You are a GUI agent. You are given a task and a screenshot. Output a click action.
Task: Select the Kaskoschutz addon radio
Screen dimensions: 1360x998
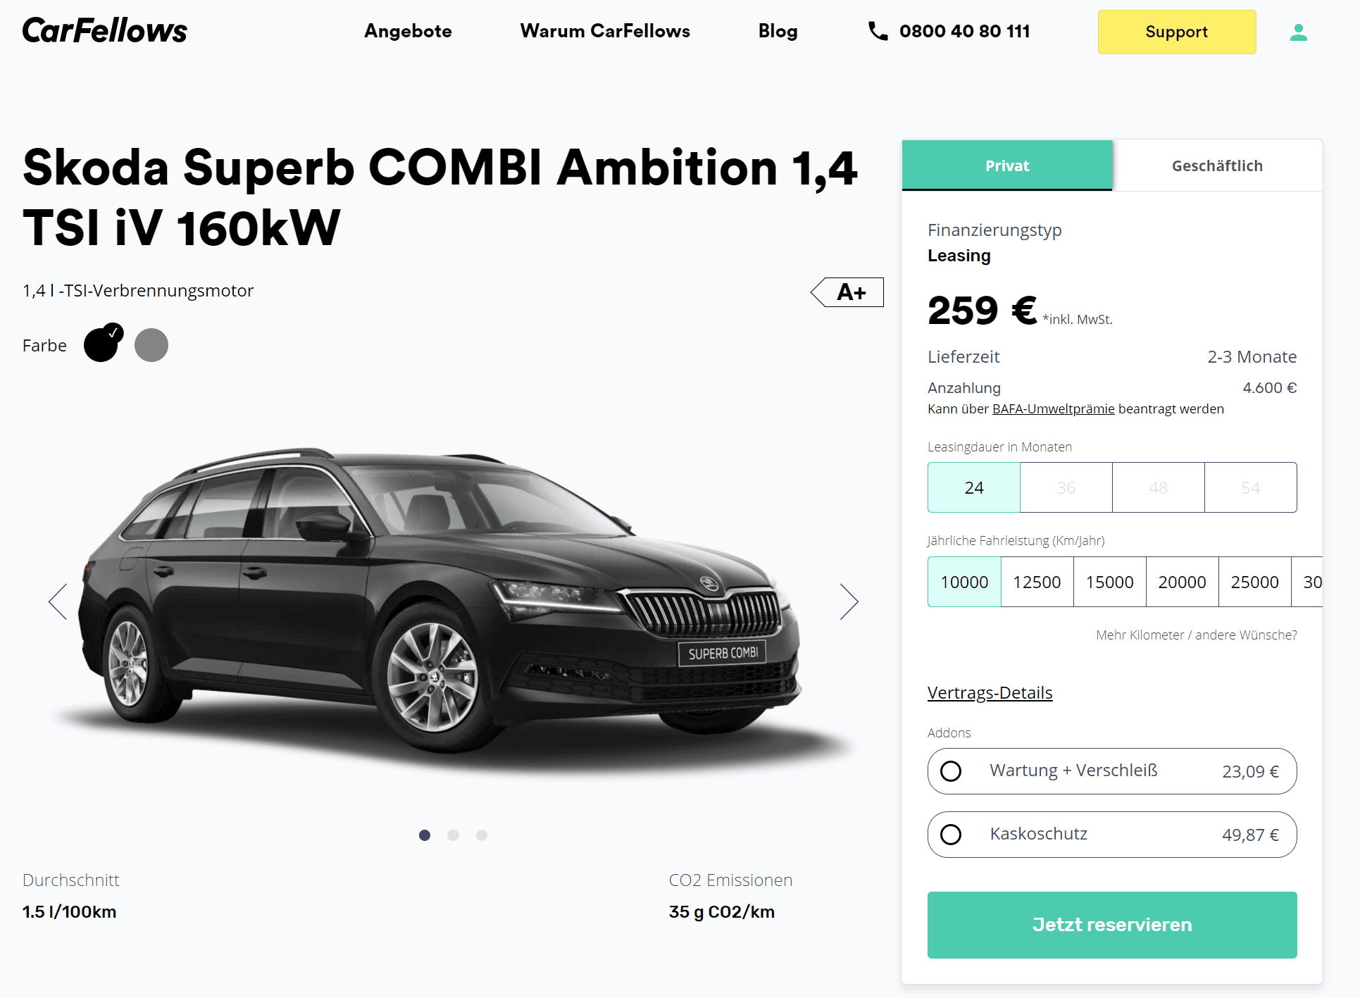951,835
